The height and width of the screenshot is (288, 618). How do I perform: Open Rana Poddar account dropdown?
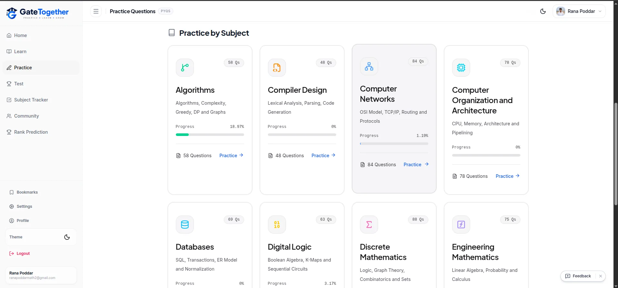579,11
